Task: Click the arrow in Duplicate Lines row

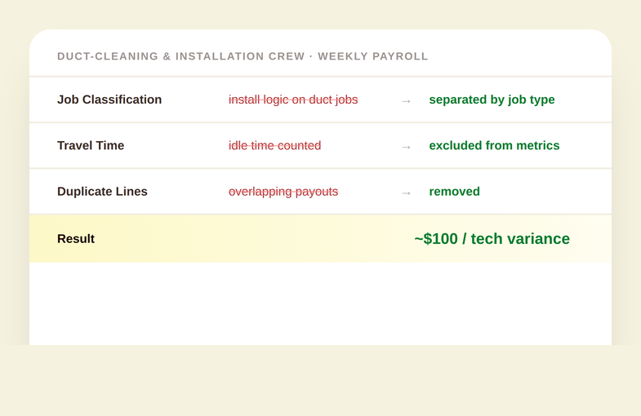Action: coord(406,193)
